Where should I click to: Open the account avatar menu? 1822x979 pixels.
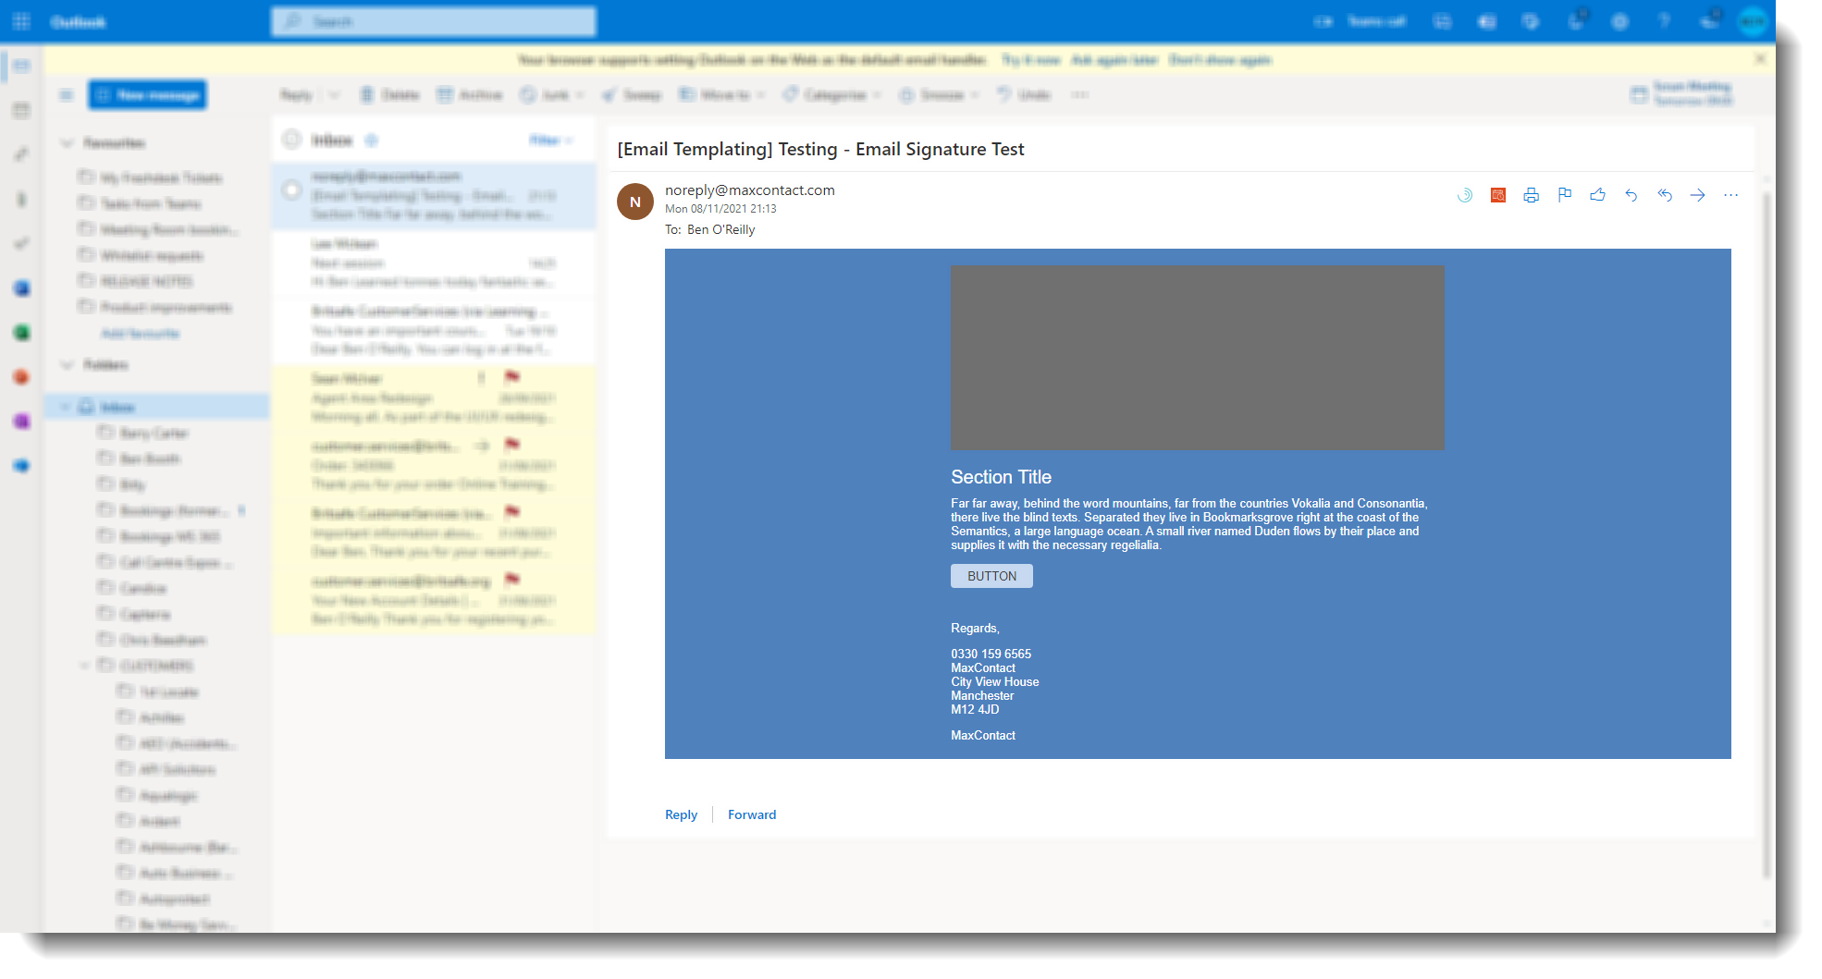1752,21
